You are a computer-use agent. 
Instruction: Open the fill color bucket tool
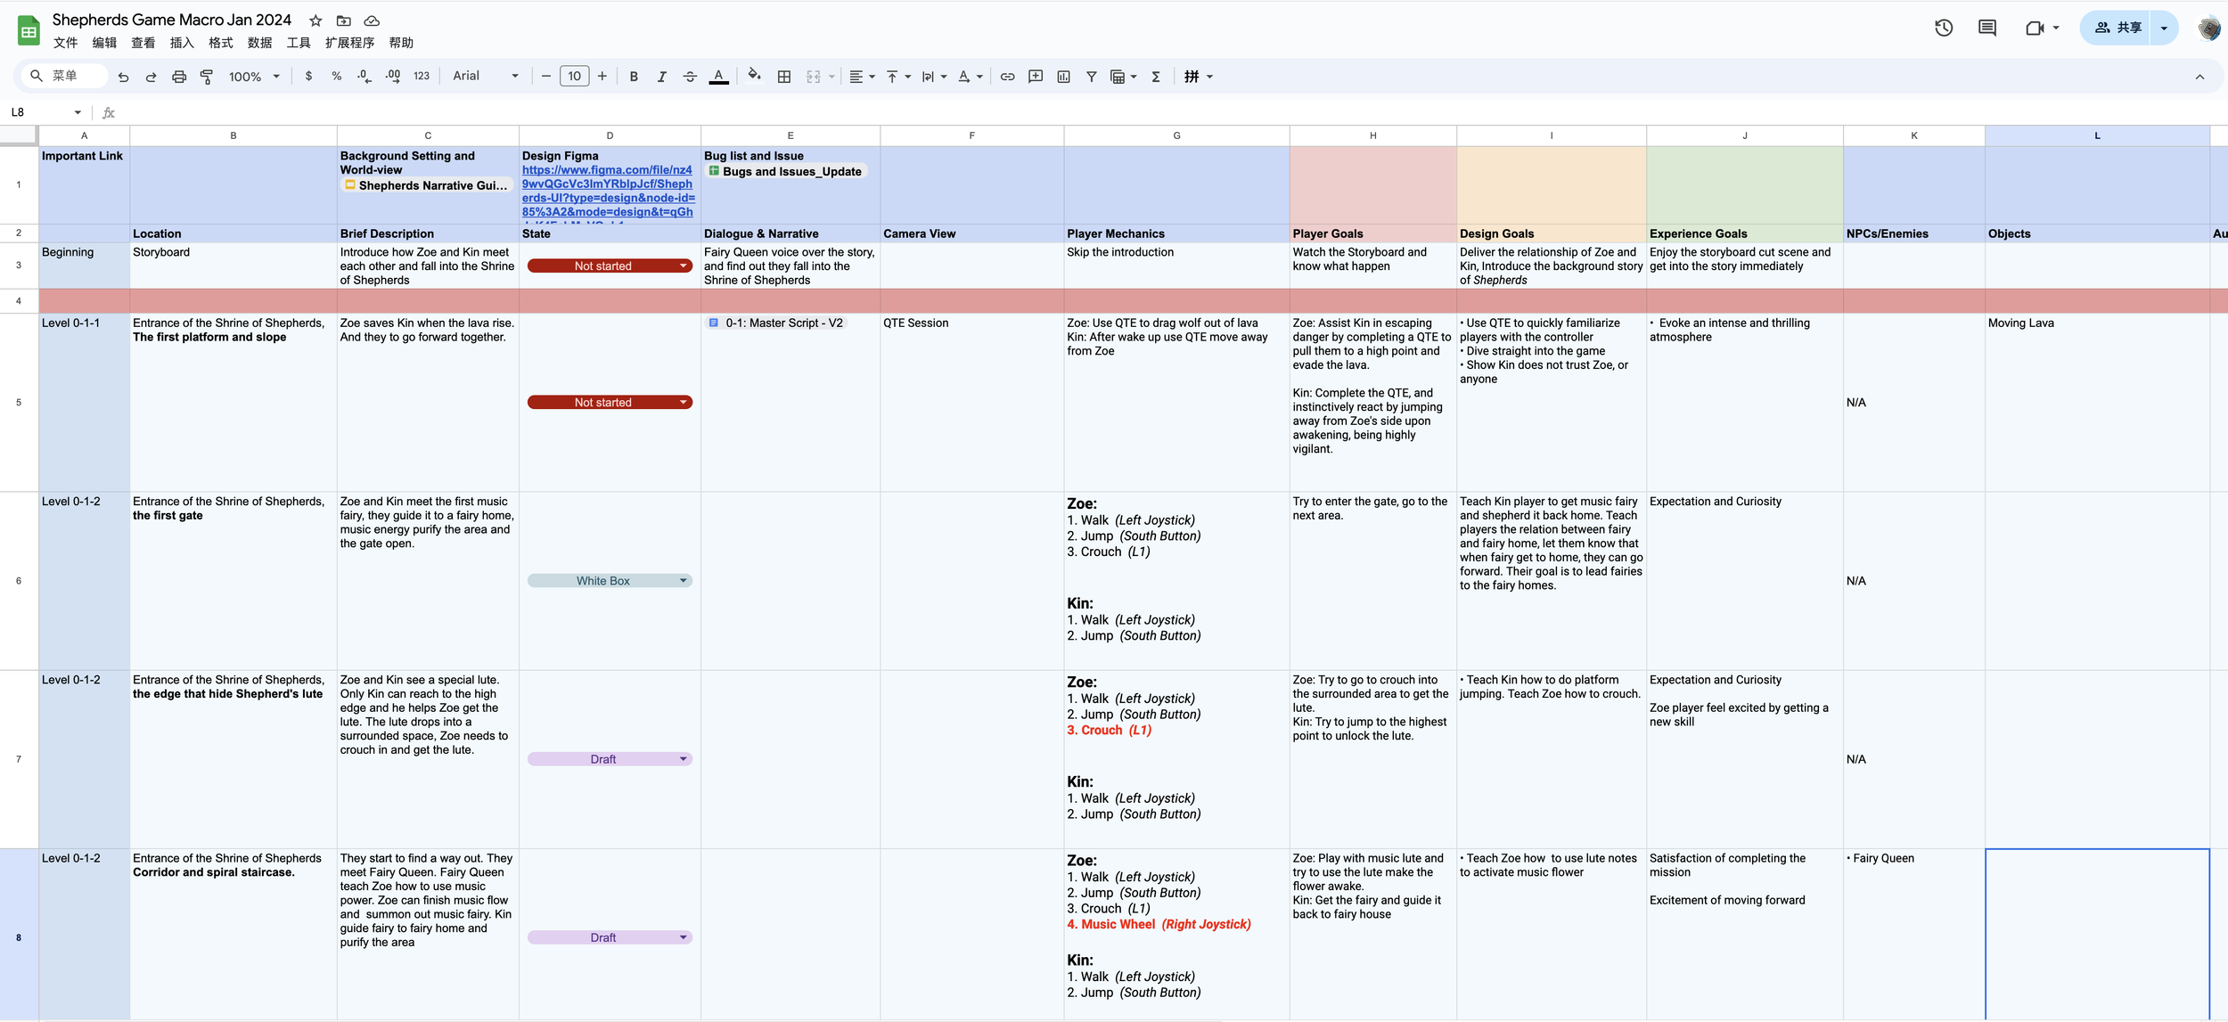pyautogui.click(x=754, y=76)
